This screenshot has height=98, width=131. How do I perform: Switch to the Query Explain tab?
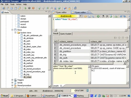pos(66,34)
